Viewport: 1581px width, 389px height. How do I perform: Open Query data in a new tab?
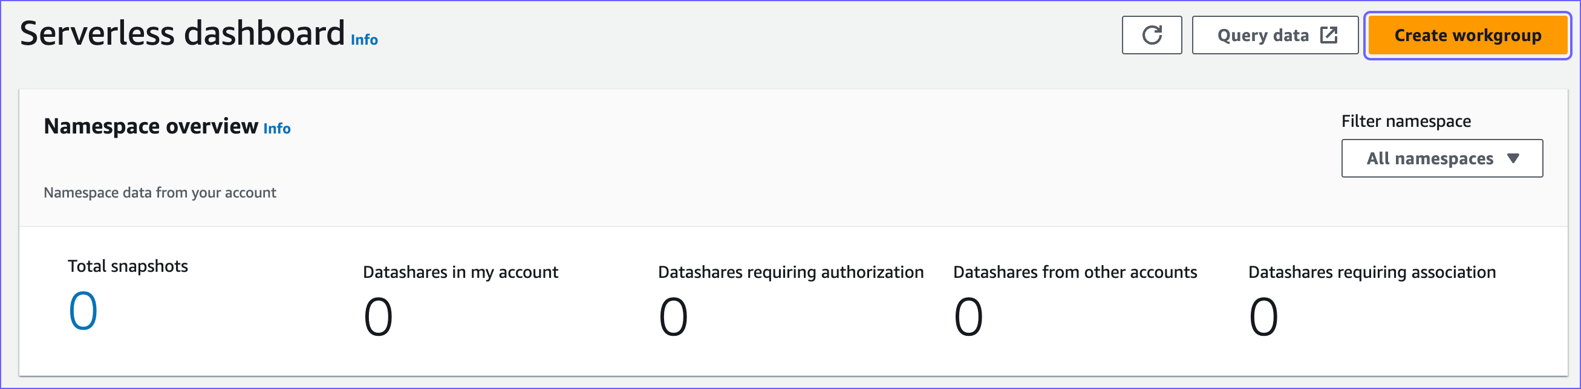(1275, 35)
